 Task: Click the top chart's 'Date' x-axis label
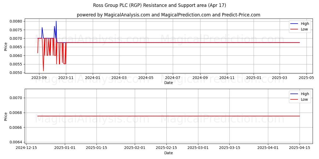169,83
